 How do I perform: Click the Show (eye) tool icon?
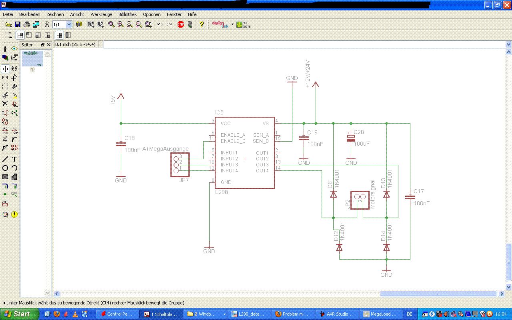14,49
